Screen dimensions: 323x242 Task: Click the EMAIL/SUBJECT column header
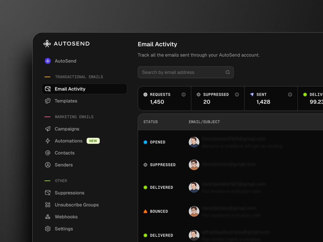(x=204, y=122)
